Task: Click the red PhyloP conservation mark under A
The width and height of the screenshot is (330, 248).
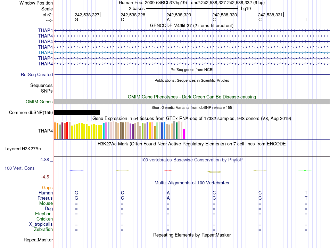Action: click(x=168, y=171)
